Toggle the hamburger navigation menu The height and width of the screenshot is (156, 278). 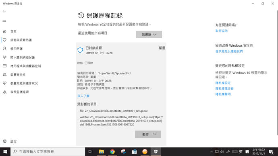point(4,21)
